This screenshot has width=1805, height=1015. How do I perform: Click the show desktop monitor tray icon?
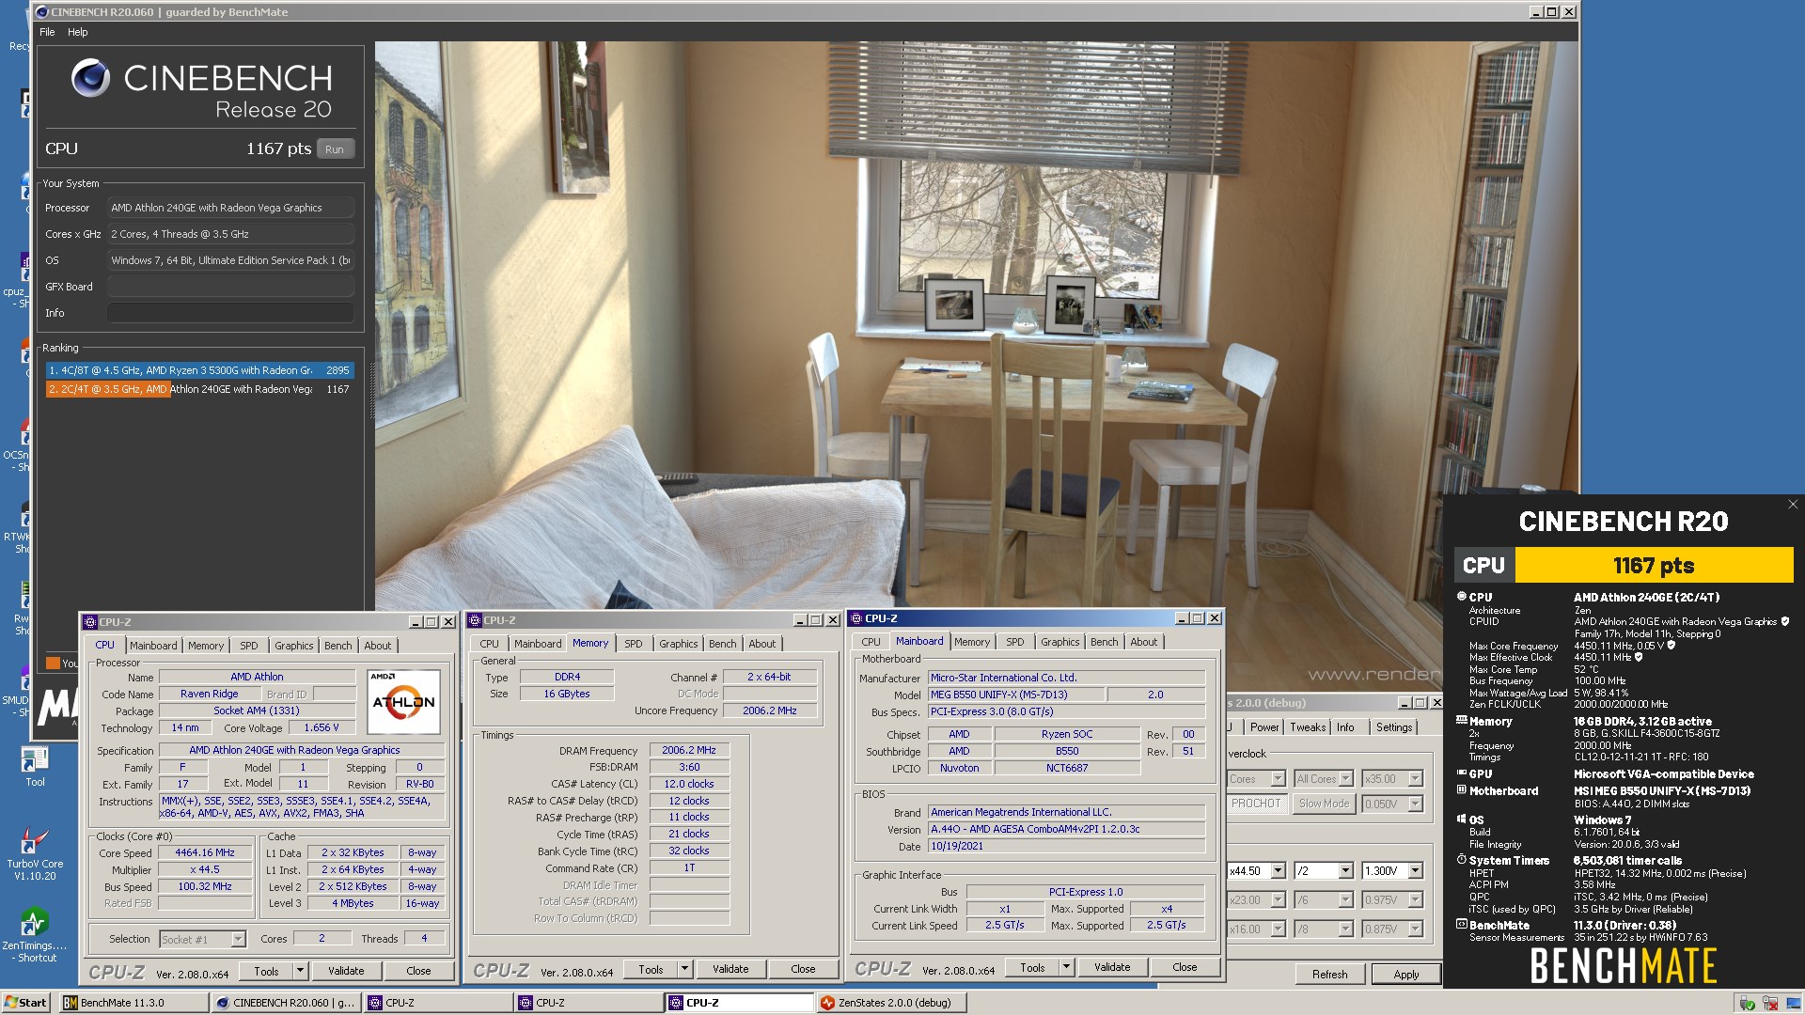[1792, 1004]
